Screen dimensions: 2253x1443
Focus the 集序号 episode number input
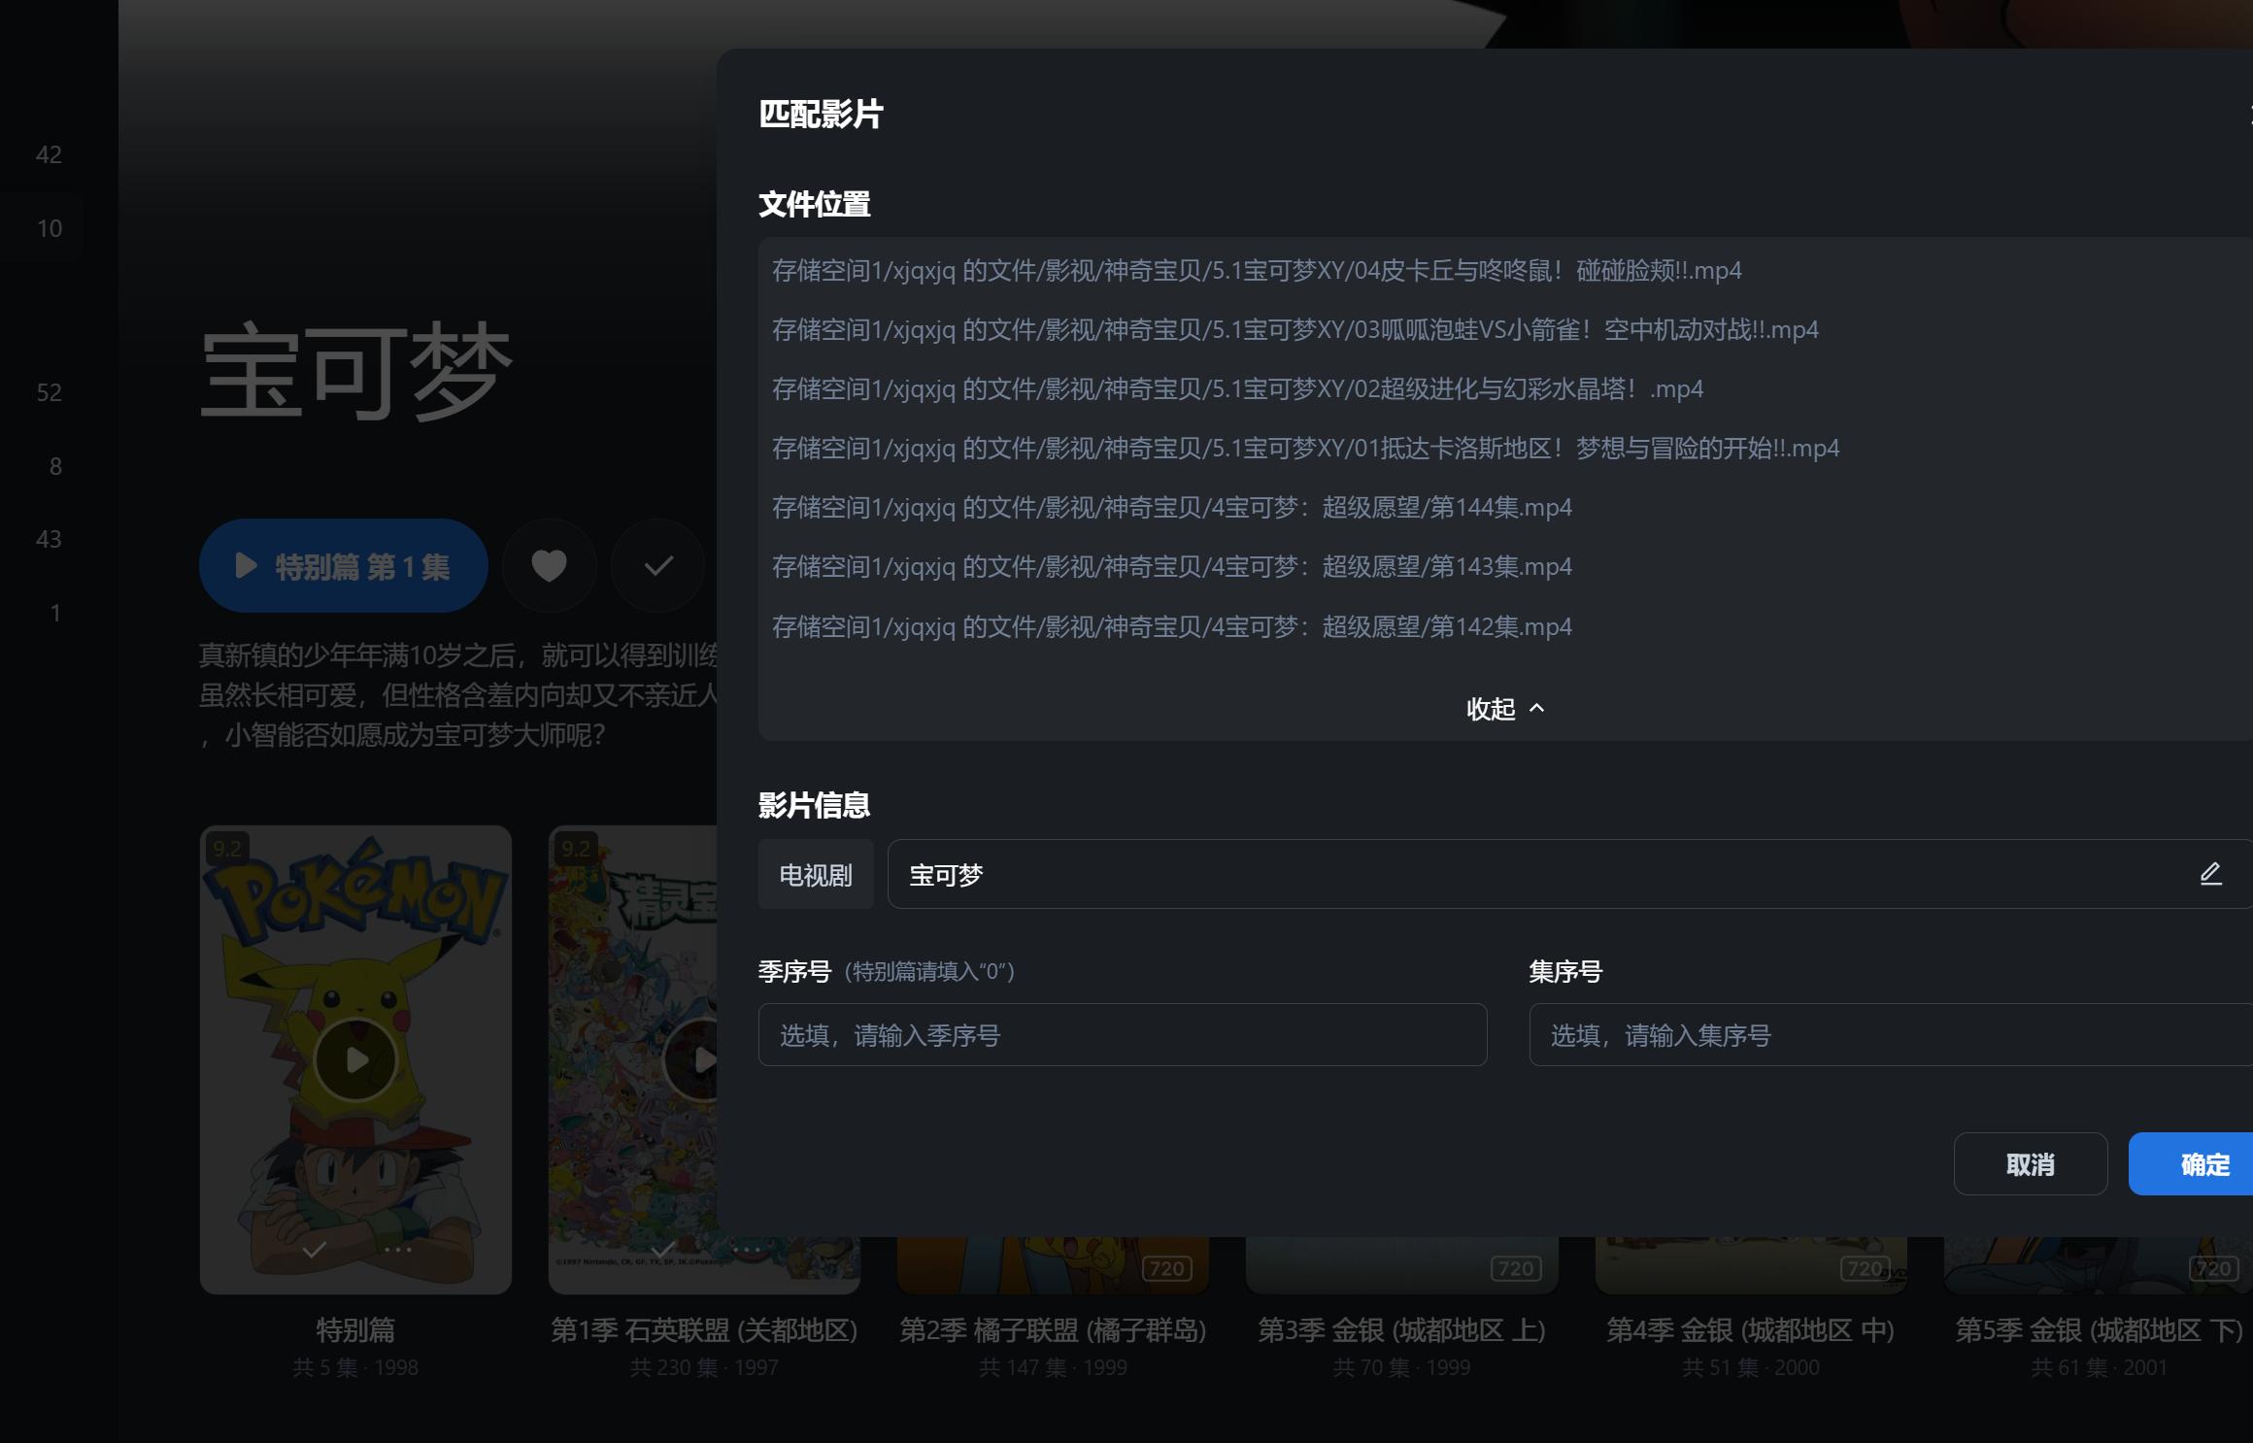coord(1891,1035)
